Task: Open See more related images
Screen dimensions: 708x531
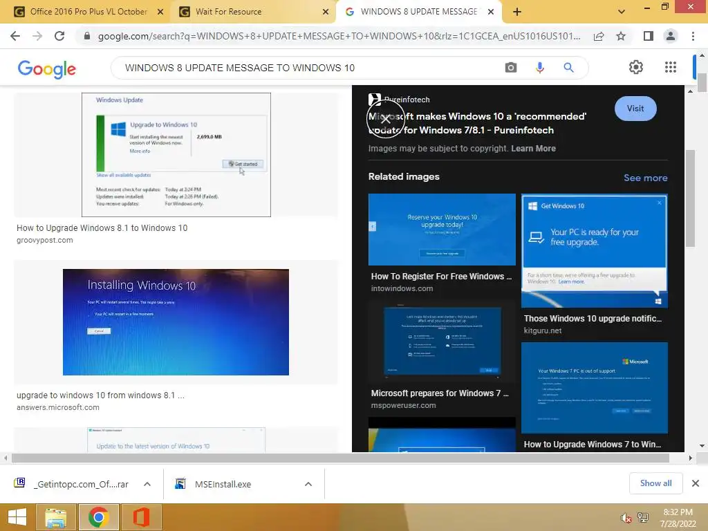Action: (646, 178)
